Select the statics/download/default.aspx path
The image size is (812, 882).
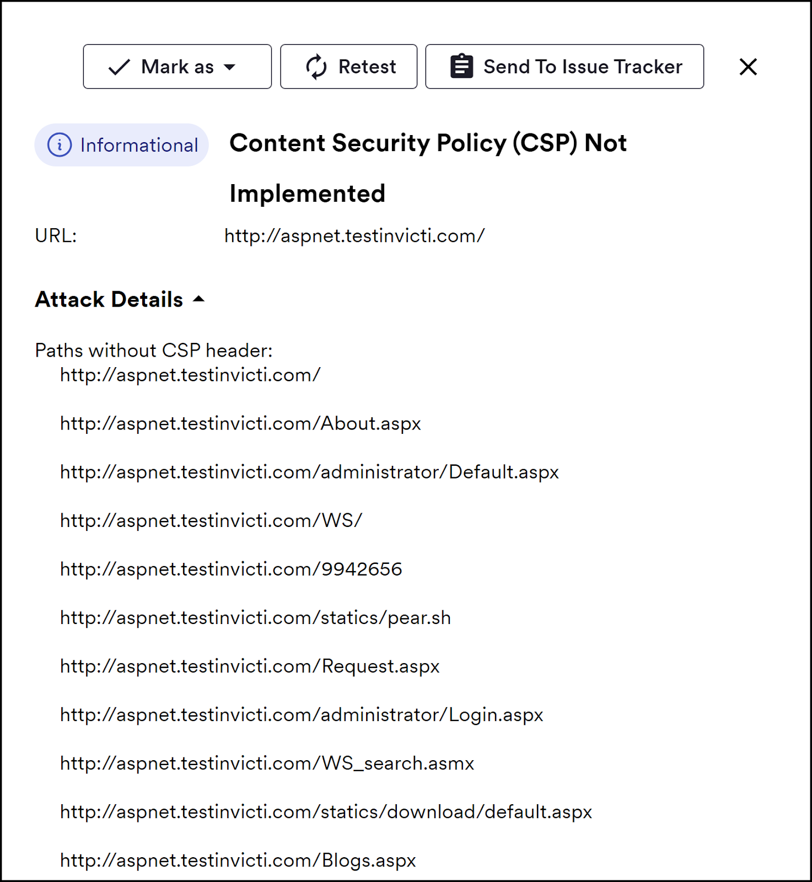click(x=326, y=812)
